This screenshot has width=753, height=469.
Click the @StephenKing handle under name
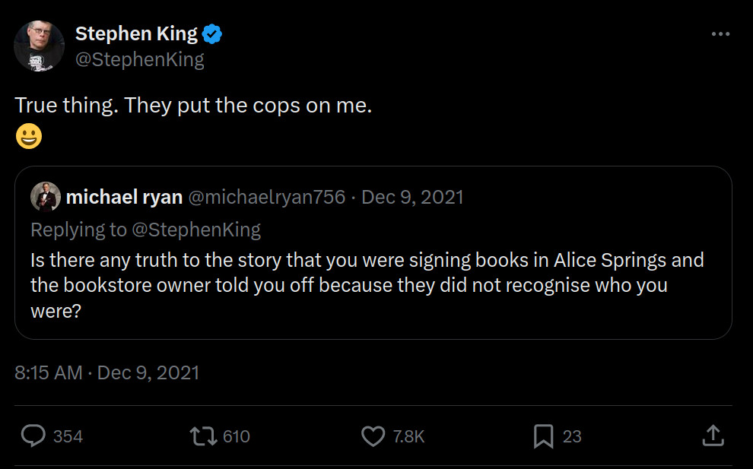pyautogui.click(x=139, y=59)
